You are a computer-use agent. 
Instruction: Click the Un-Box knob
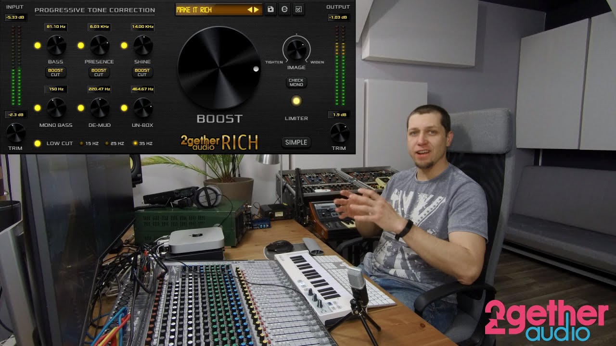(x=143, y=108)
